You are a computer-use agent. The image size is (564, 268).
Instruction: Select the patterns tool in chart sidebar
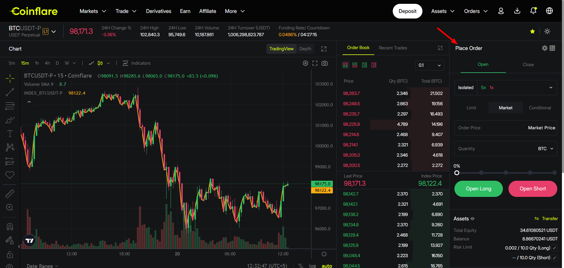pyautogui.click(x=10, y=147)
